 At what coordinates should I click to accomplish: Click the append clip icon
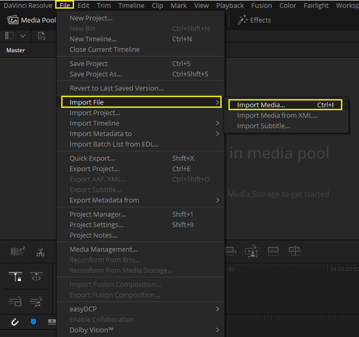[x=230, y=251]
